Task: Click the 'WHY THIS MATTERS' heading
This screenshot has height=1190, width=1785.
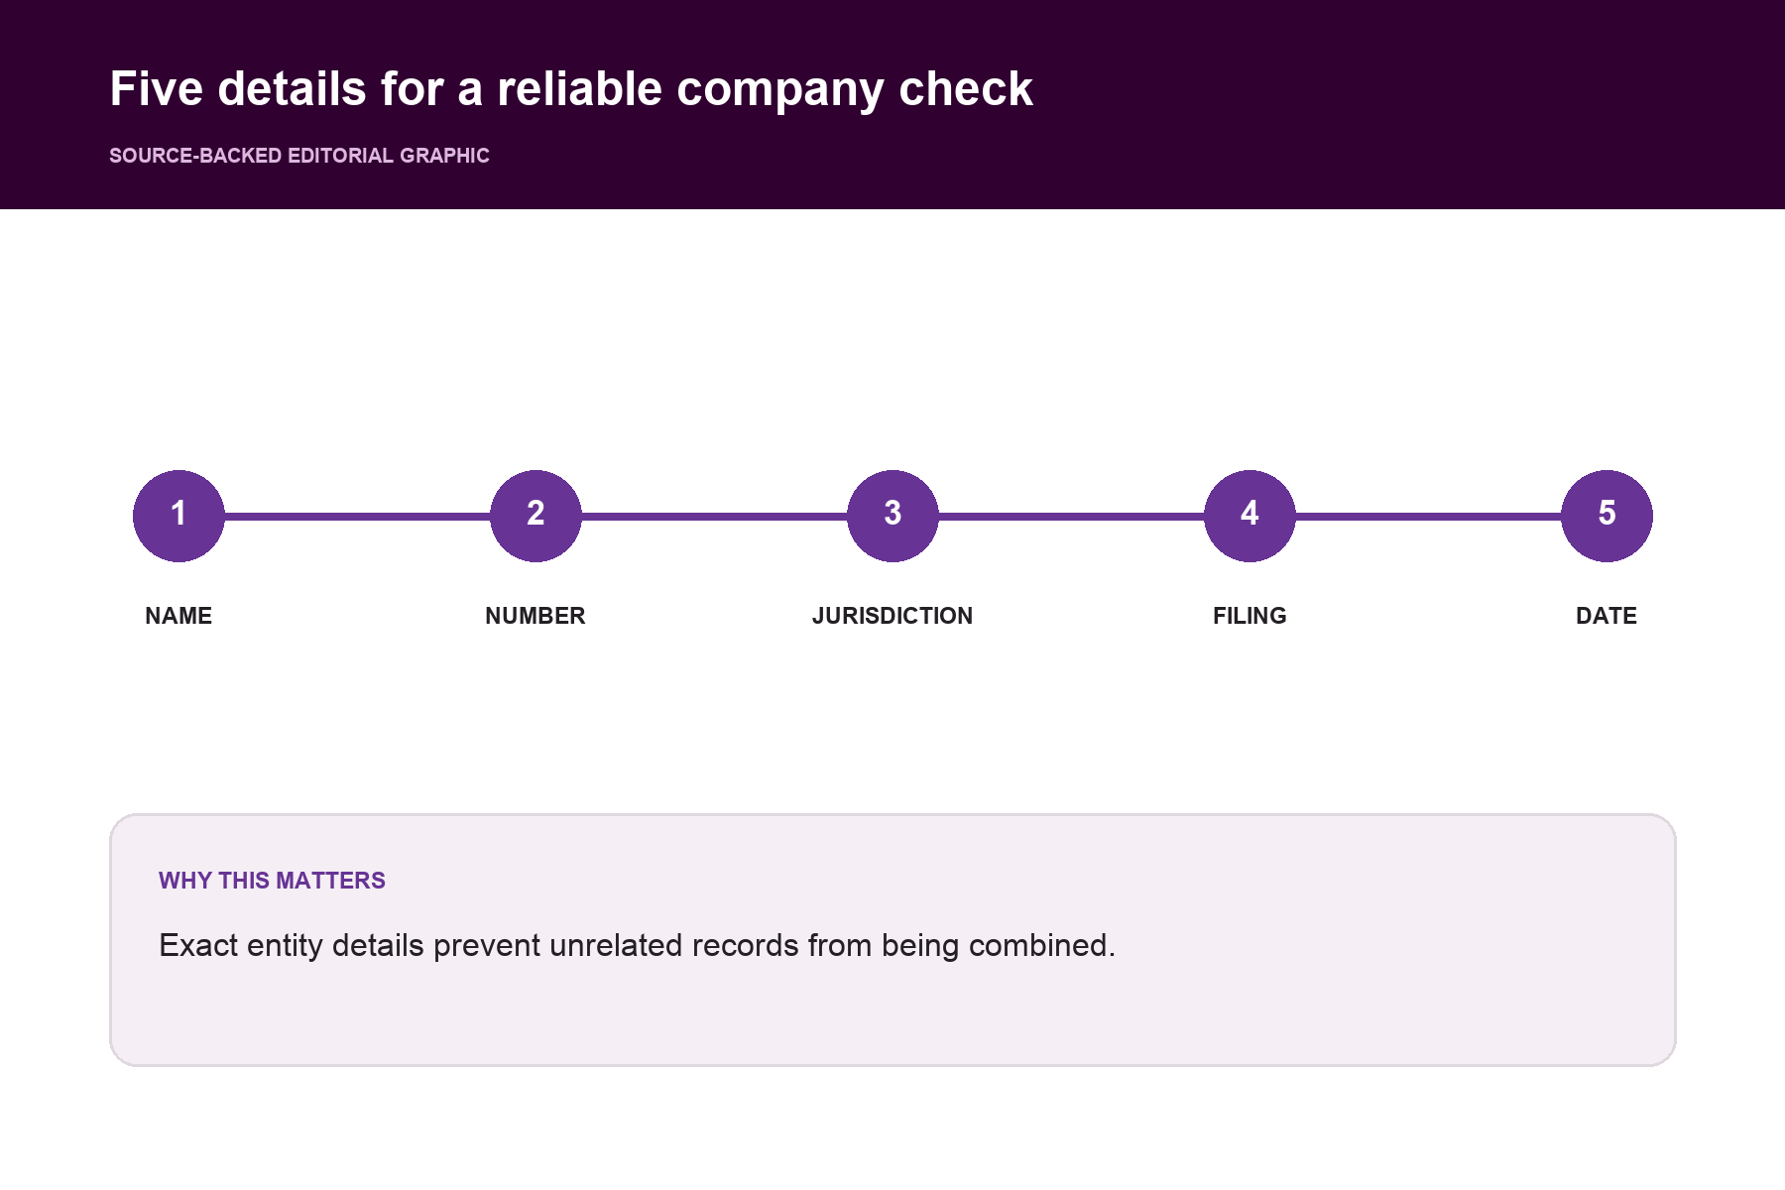Action: point(272,881)
